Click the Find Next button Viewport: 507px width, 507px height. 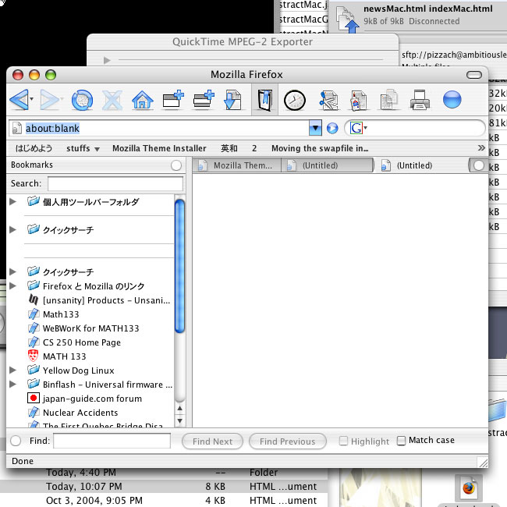point(212,441)
